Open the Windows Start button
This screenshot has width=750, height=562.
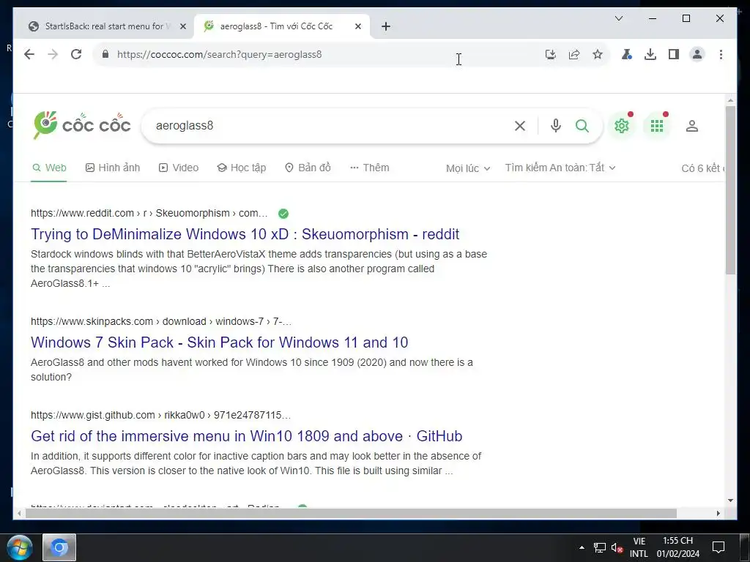pos(20,547)
